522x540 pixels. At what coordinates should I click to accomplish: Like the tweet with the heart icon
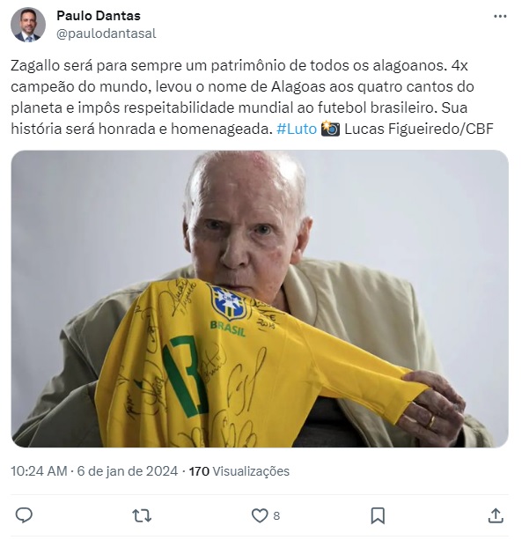(260, 515)
